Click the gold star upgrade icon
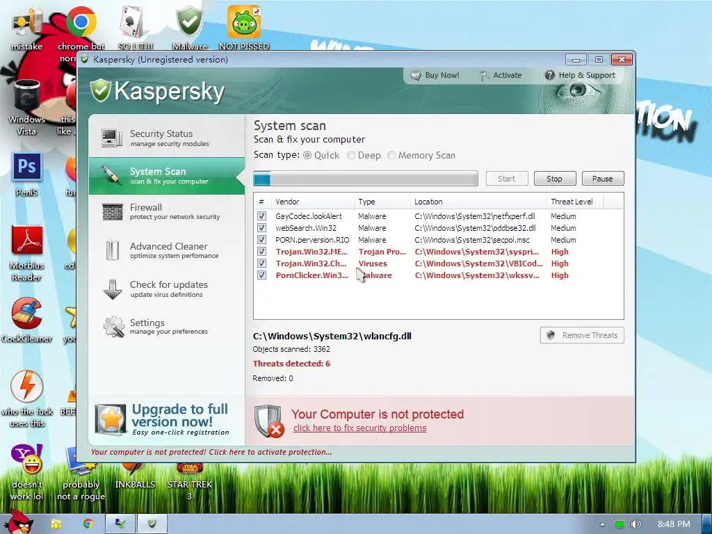 (x=111, y=419)
